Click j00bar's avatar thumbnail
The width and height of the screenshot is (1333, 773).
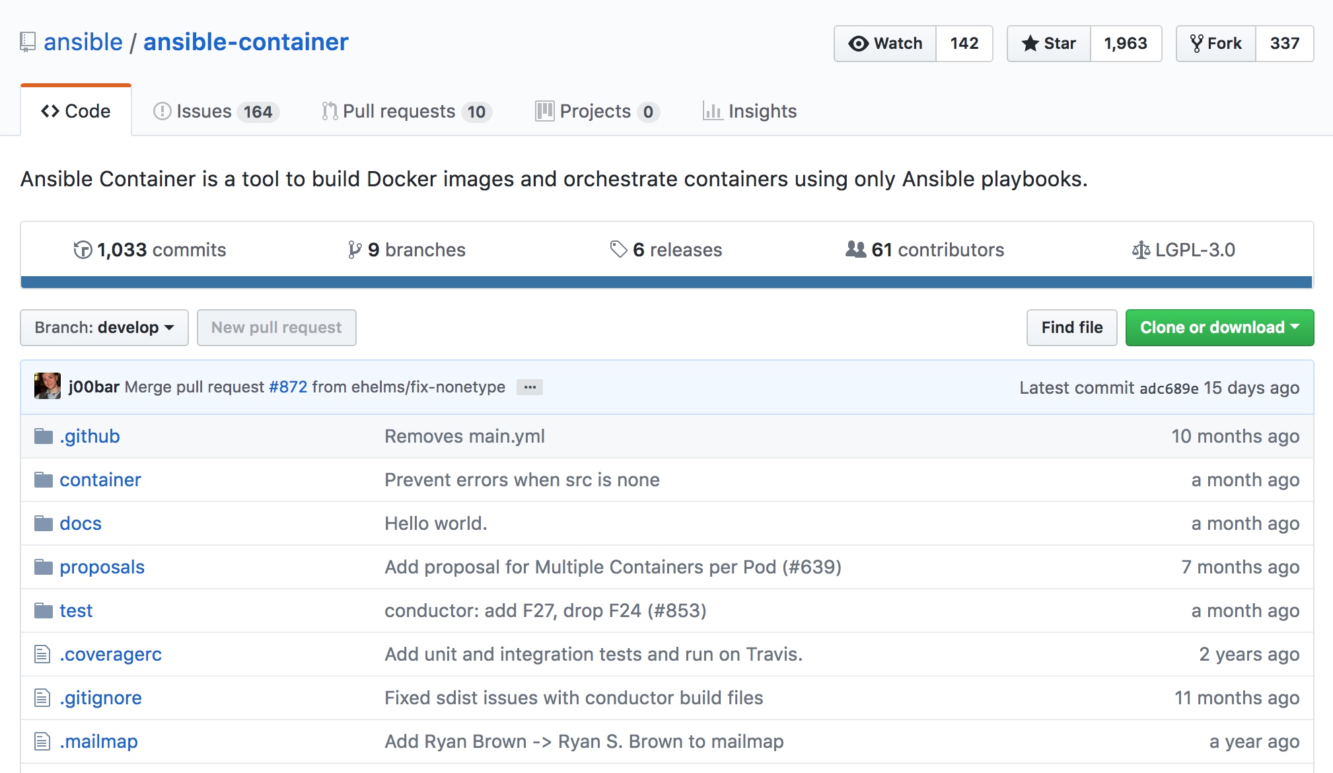click(x=48, y=386)
